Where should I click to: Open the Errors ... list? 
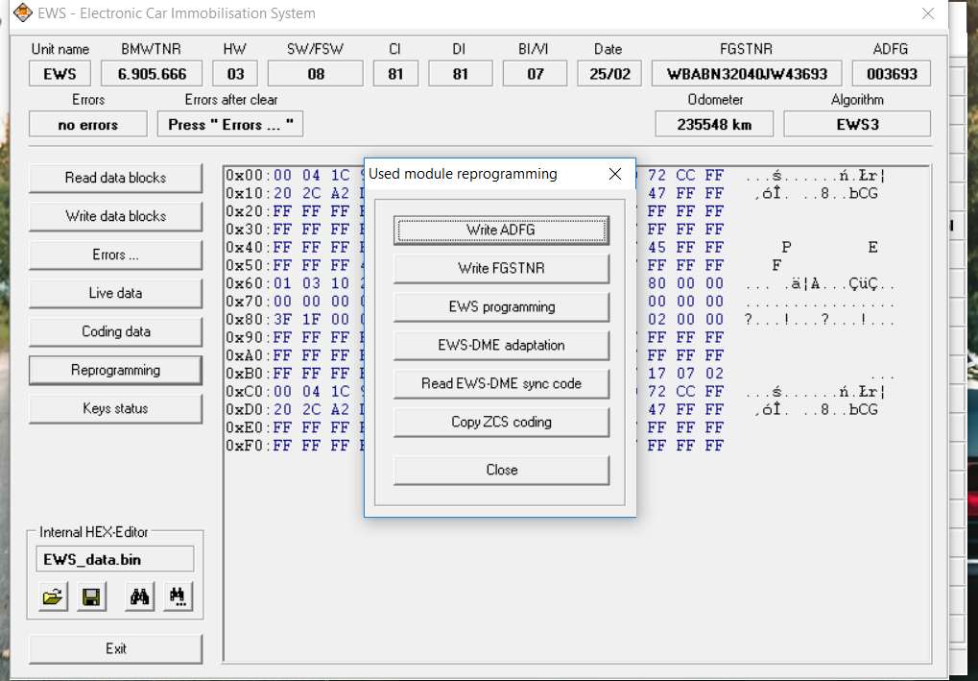point(115,255)
